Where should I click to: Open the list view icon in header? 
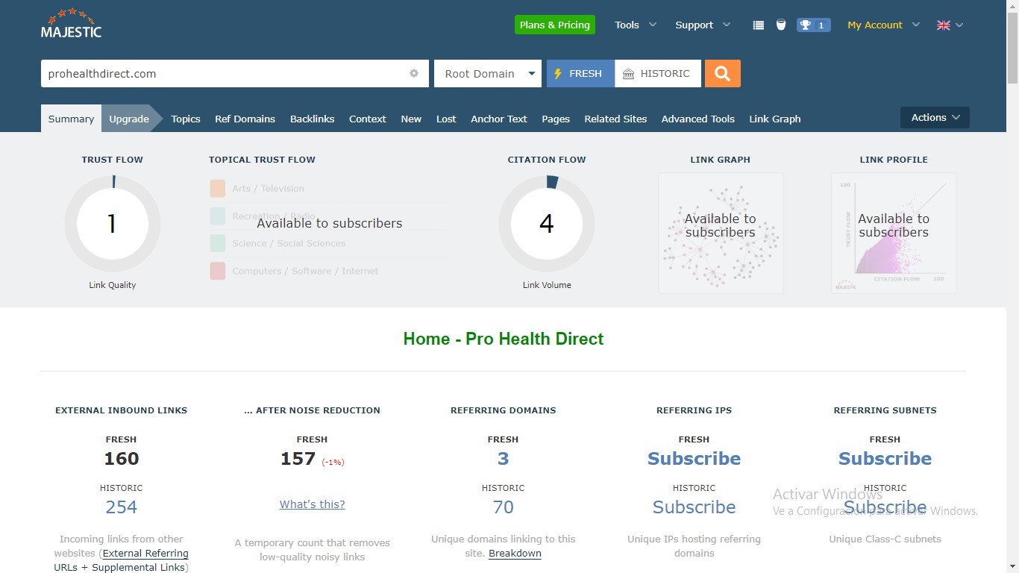click(759, 25)
